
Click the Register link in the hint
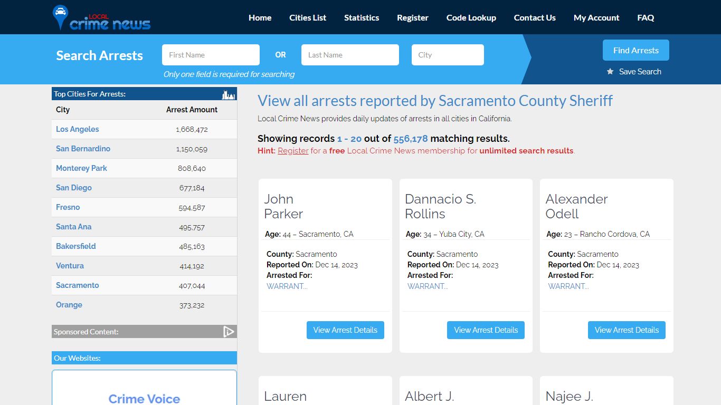[293, 150]
